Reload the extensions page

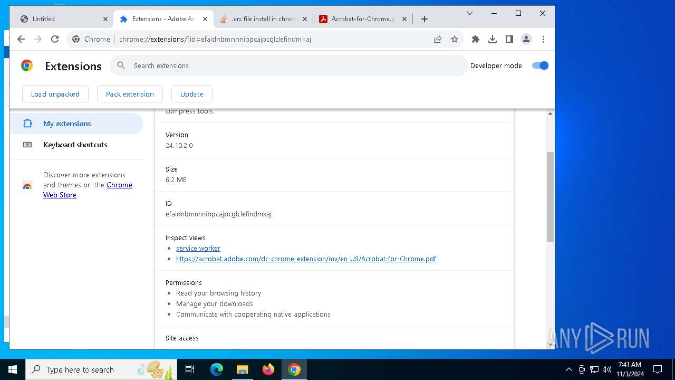(x=55, y=39)
